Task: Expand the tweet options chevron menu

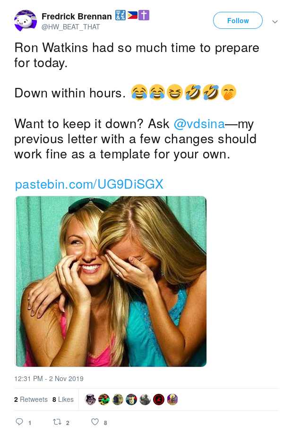Action: (275, 22)
